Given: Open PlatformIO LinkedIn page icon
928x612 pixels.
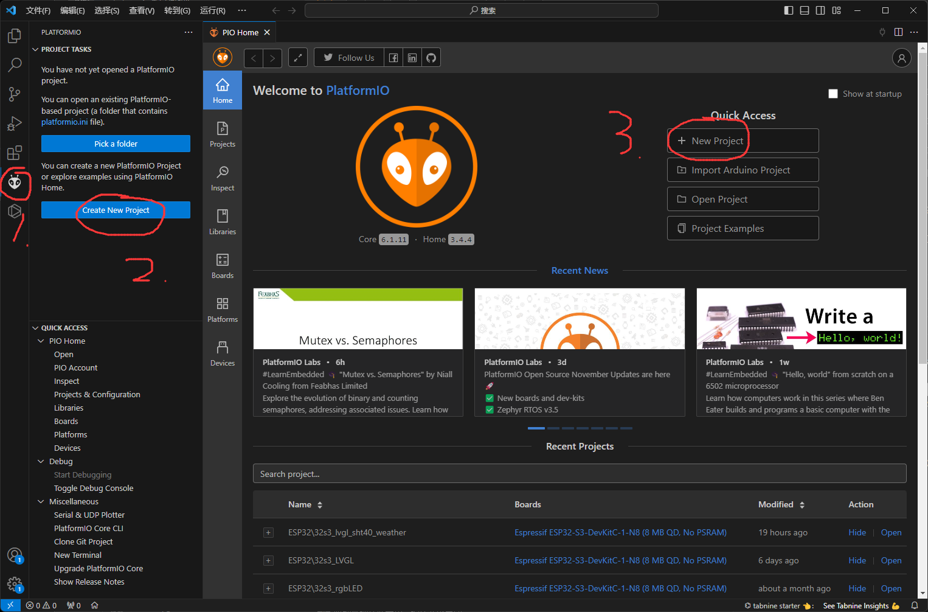Looking at the screenshot, I should 412,58.
